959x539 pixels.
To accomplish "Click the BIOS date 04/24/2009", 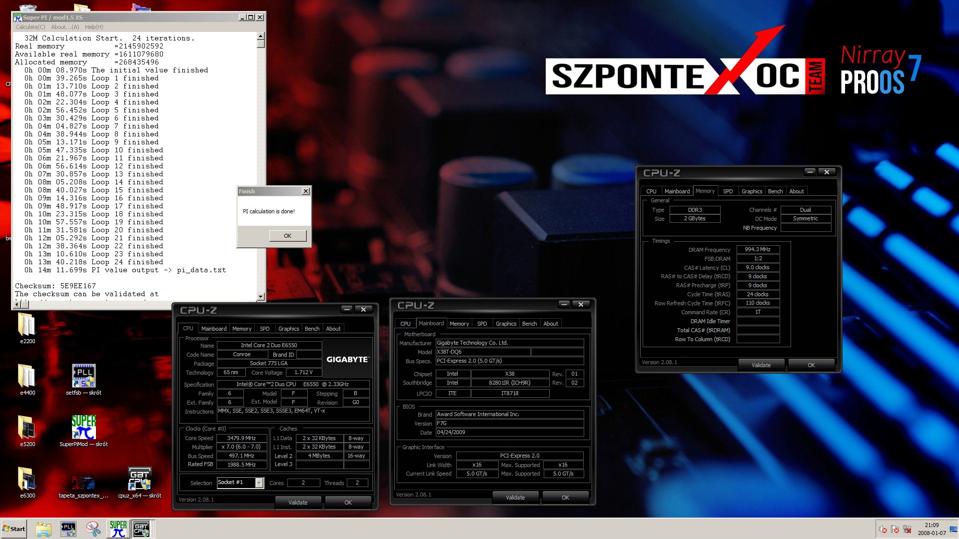I will [509, 433].
